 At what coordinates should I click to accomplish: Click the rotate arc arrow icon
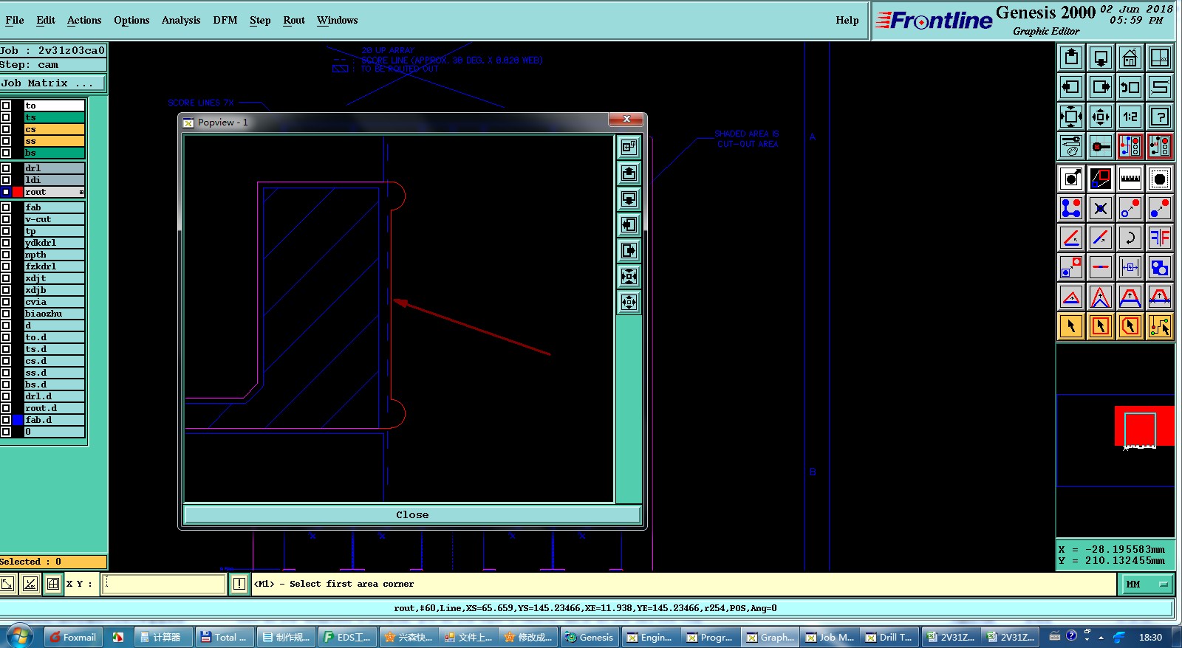pos(1130,238)
